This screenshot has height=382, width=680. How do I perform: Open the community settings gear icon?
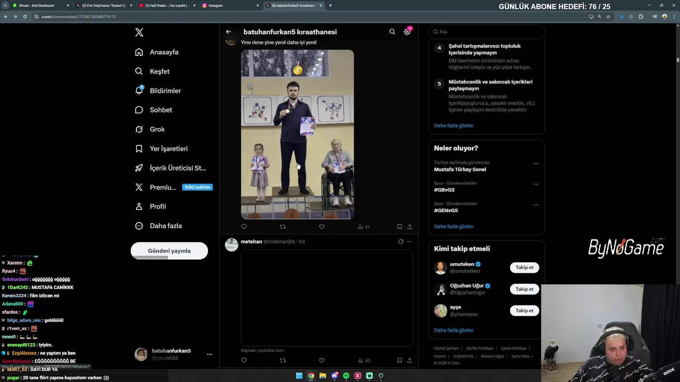(x=407, y=32)
